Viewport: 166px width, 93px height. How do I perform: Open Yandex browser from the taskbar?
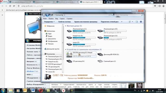(x=63, y=91)
